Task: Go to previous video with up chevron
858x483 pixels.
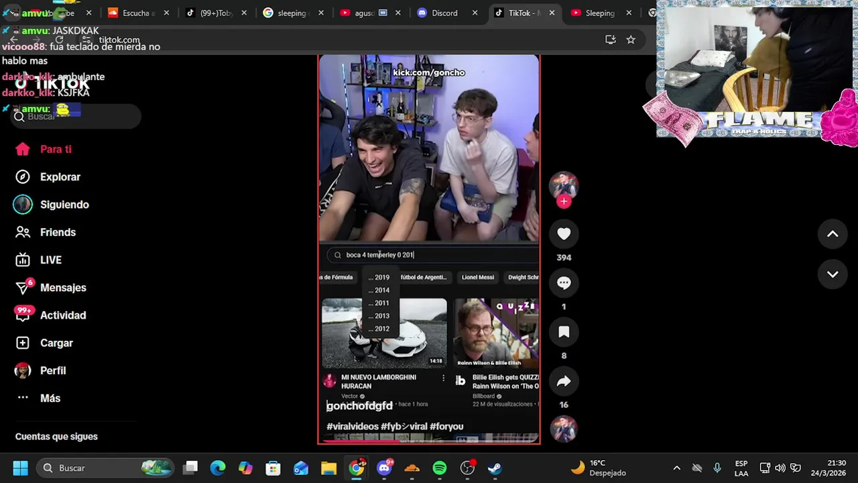Action: pyautogui.click(x=833, y=233)
